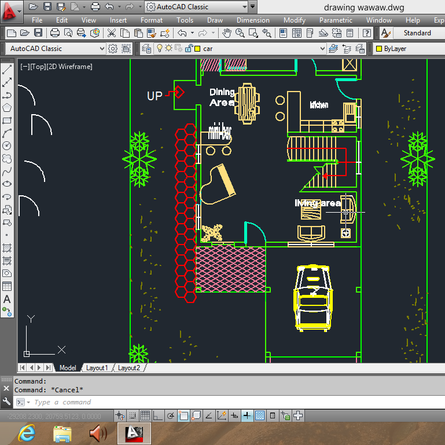Select the Circle draw tool
Image resolution: width=445 pixels, height=445 pixels.
tap(7, 146)
